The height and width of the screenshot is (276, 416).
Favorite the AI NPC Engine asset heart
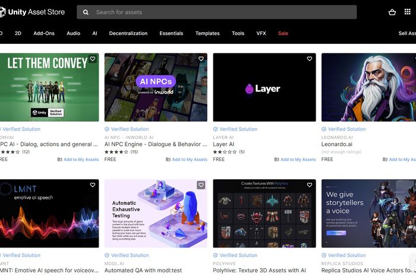click(x=201, y=59)
